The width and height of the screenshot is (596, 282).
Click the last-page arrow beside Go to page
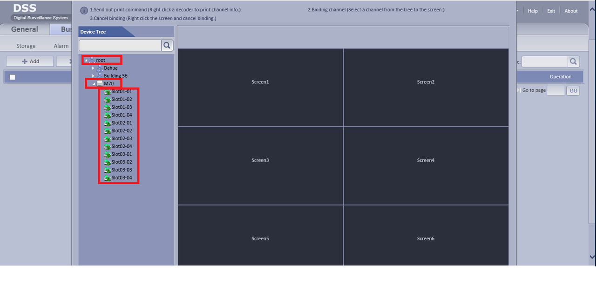click(519, 90)
